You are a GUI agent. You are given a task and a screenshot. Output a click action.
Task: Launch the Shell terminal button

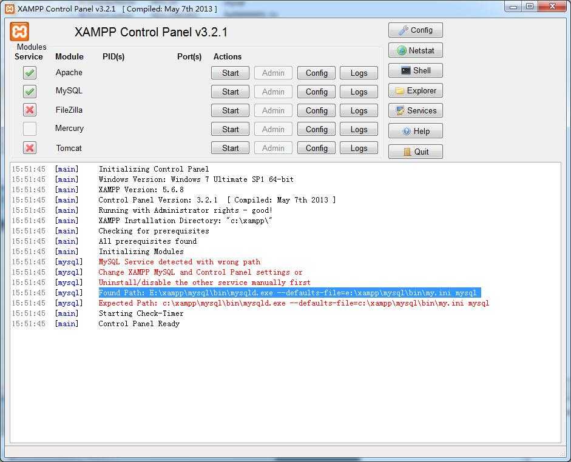[416, 70]
